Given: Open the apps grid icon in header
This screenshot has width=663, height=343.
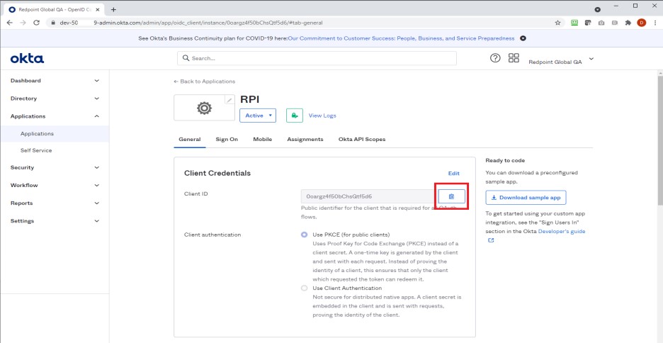Looking at the screenshot, I should pyautogui.click(x=514, y=58).
